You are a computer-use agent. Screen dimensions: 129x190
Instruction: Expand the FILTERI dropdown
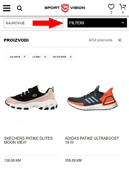97,23
